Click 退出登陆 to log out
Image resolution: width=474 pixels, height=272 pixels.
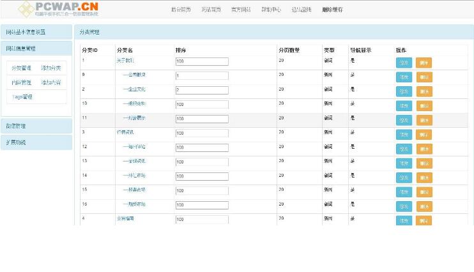301,10
